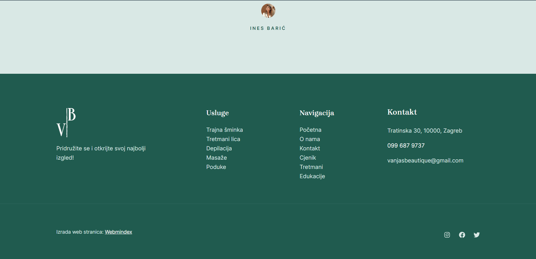Call phone number 099 687 9737
This screenshot has height=259, width=536.
click(x=406, y=146)
